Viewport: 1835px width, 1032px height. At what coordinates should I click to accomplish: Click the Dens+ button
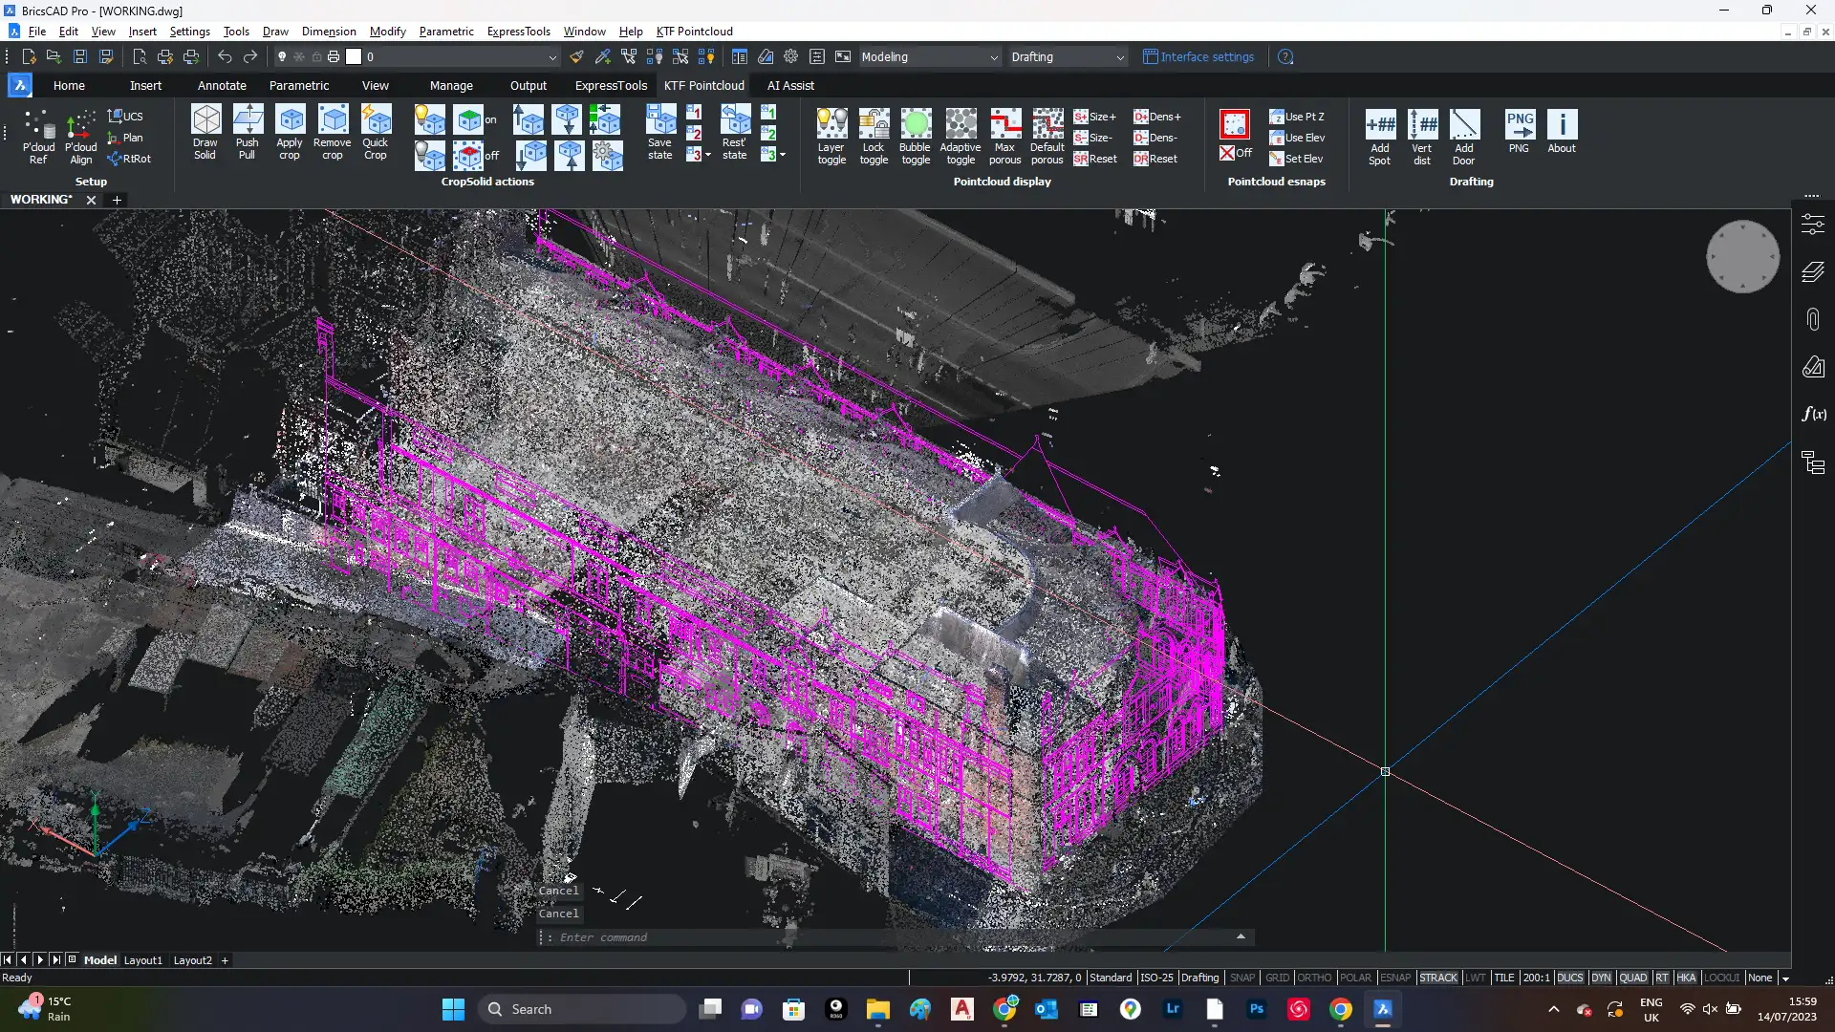(1157, 117)
